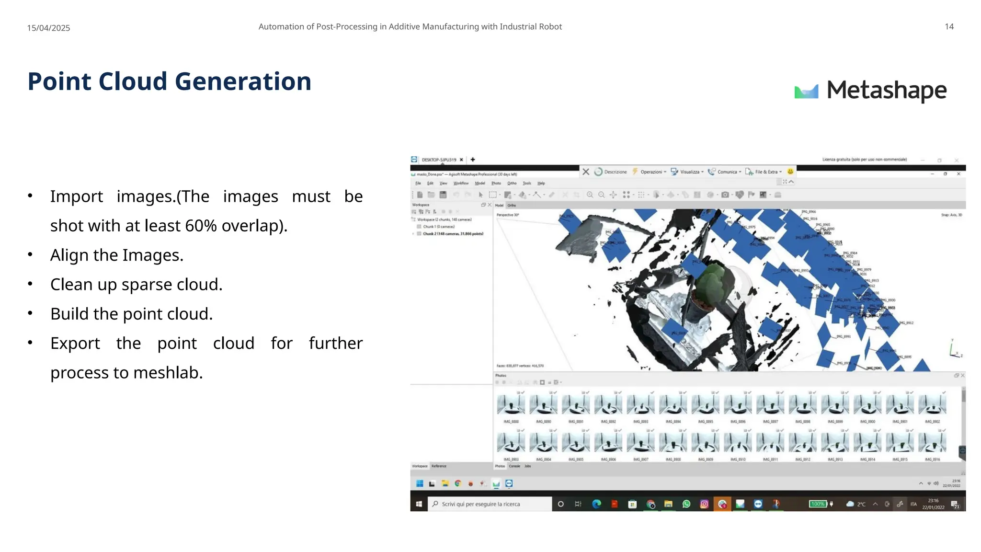Click the Zoom In magnifier icon
981x552 pixels.
(x=590, y=195)
